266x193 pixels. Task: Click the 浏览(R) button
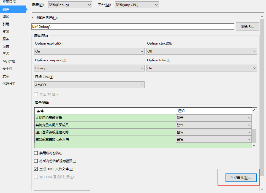click(247, 26)
